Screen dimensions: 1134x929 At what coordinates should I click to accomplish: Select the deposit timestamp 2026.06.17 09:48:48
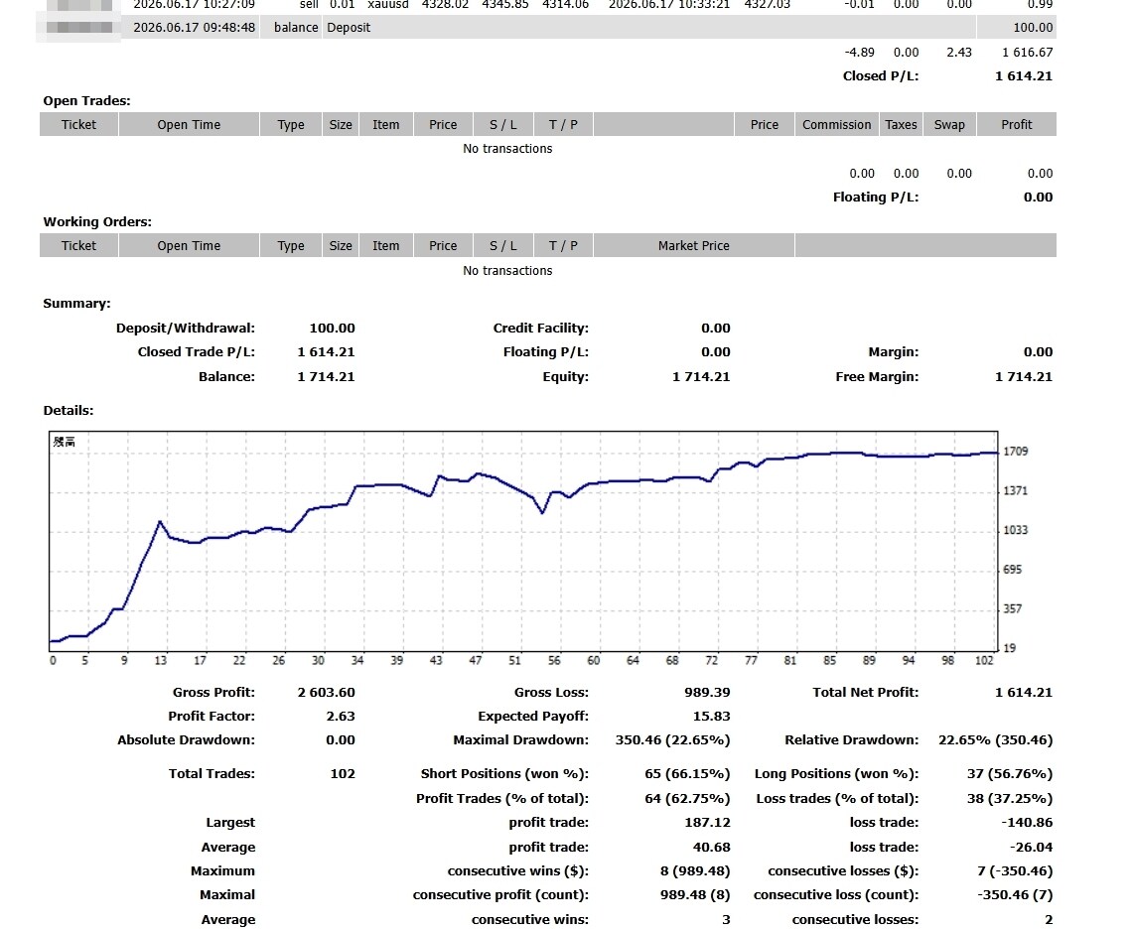(194, 28)
